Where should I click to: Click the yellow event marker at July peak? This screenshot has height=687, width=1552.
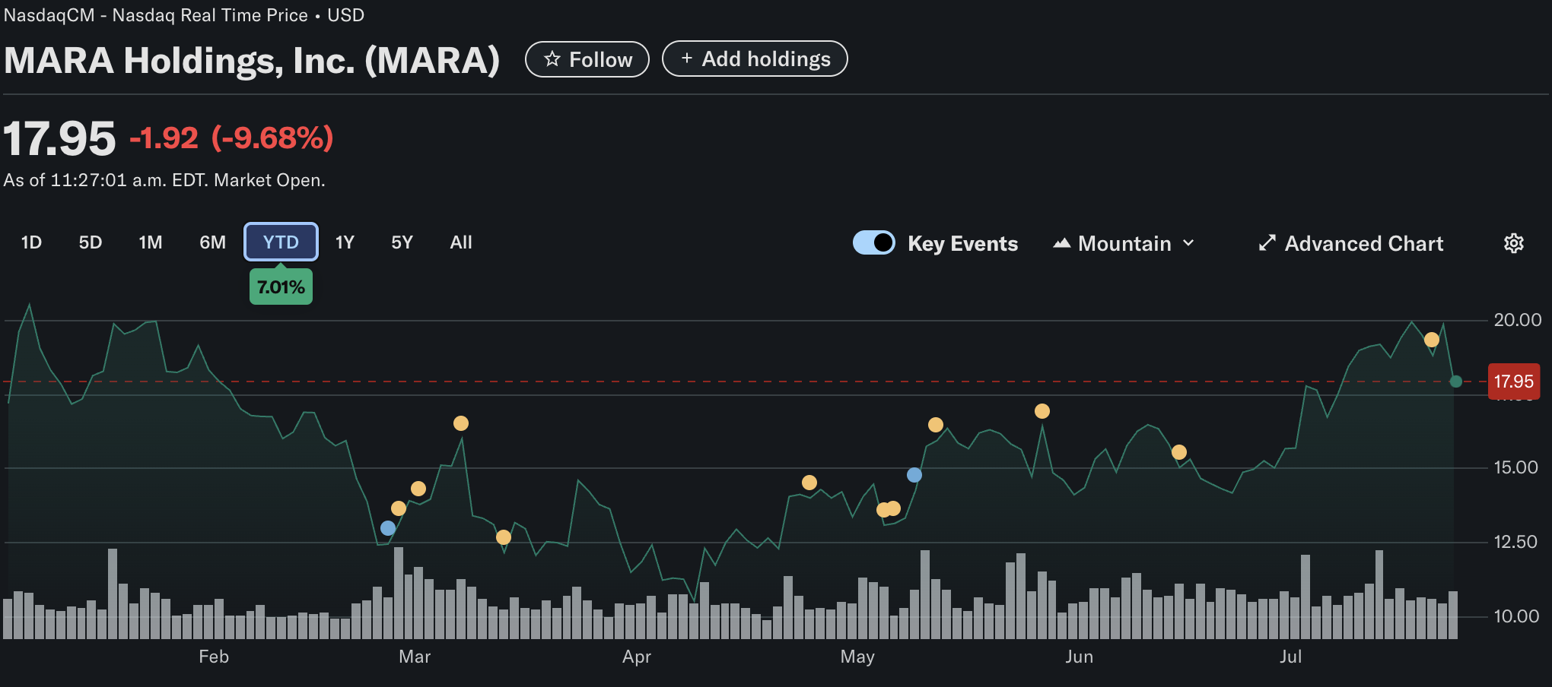[1432, 340]
